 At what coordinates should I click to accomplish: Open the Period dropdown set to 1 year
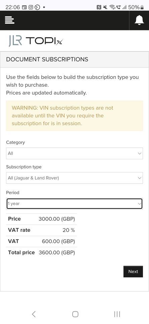[x=75, y=204]
